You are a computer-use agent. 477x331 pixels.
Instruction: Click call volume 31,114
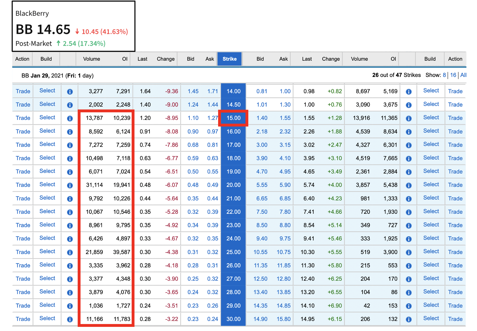(x=94, y=185)
